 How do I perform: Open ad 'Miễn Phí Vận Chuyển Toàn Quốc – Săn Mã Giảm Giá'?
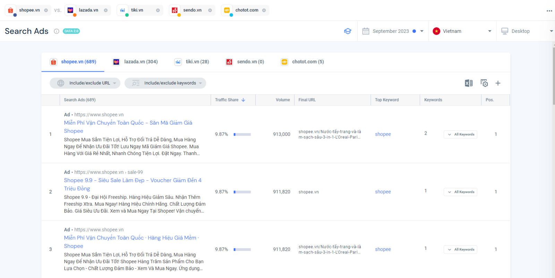pos(128,127)
